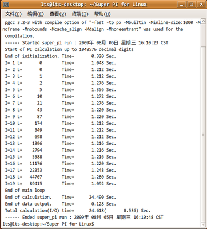This screenshot has width=207, height=229.
Task: Click the vertical scrollbar thumb
Action: tap(203, 134)
